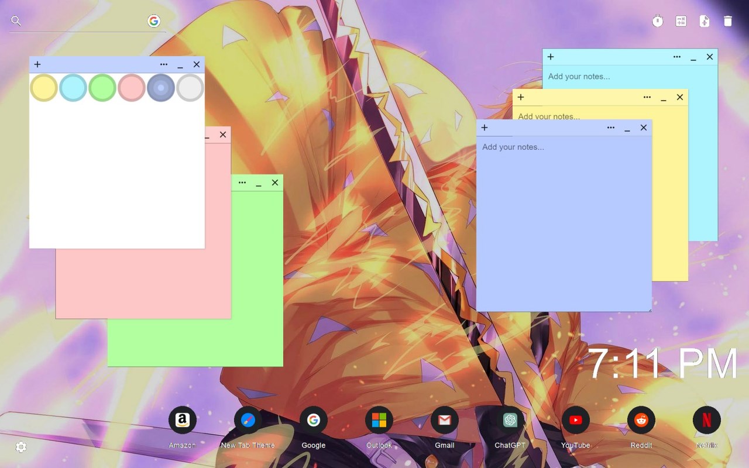This screenshot has height=468, width=749.
Task: Minimize the white note
Action: point(180,66)
